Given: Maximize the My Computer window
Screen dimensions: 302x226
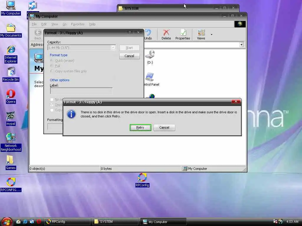Looking at the screenshot, I should (x=232, y=16).
